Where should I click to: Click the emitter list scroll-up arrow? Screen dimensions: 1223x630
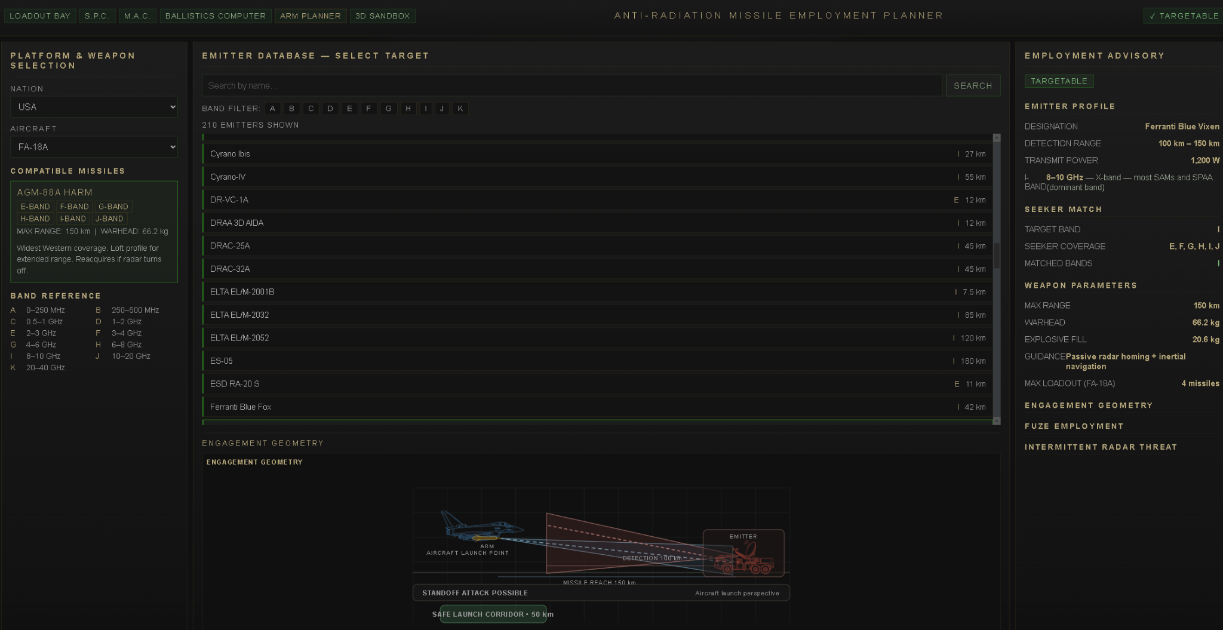pyautogui.click(x=997, y=137)
